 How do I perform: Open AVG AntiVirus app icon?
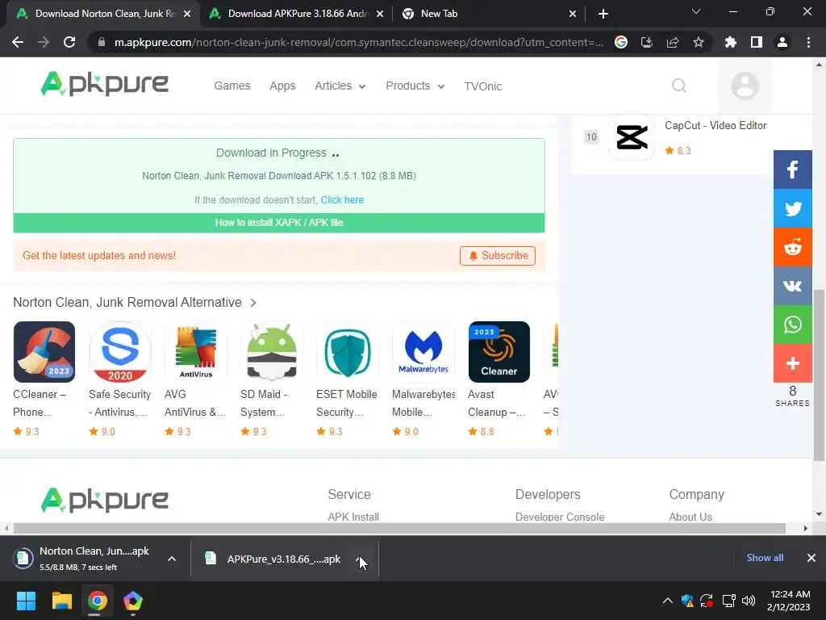click(x=195, y=352)
